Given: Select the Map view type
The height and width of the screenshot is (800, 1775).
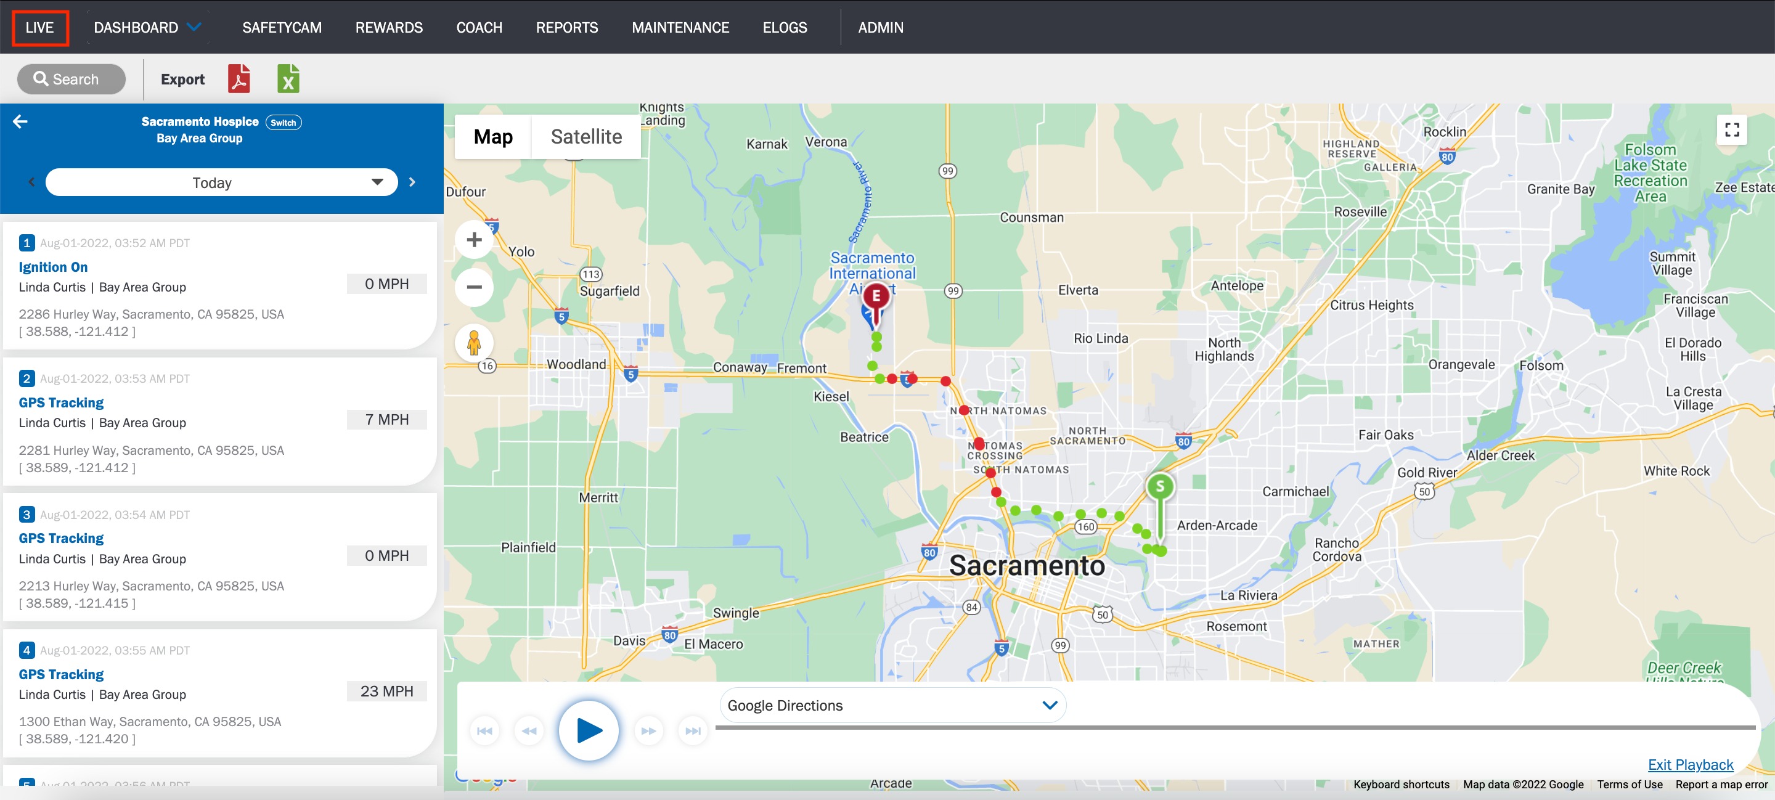Looking at the screenshot, I should [492, 136].
